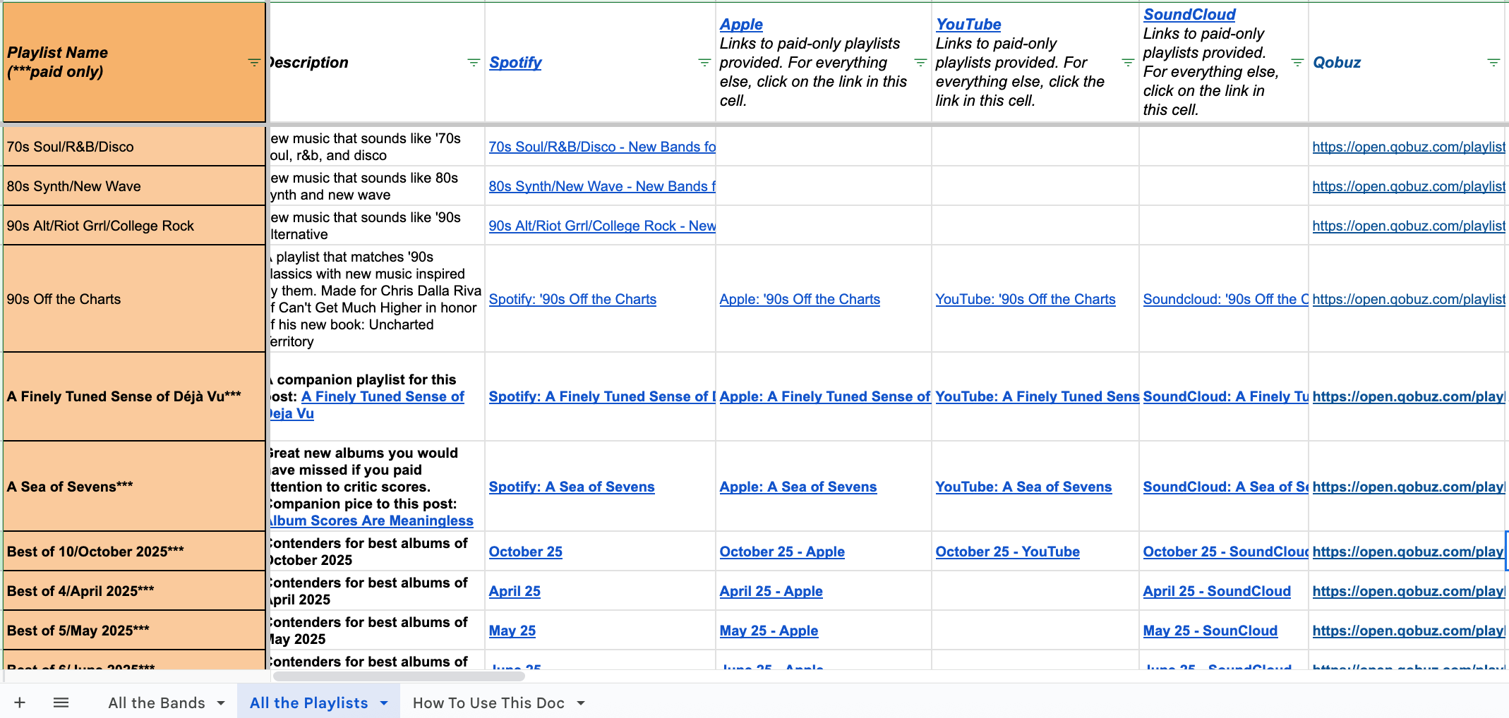Open filter icon in Apple column header
This screenshot has height=718, width=1509.
point(920,62)
